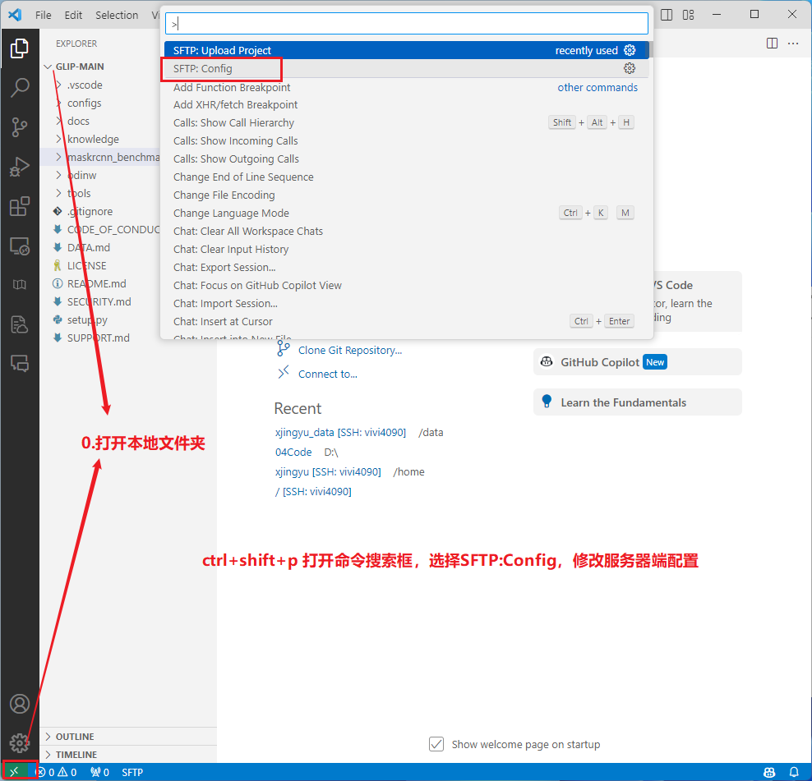Open the chat icon in the activity bar

pyautogui.click(x=19, y=364)
